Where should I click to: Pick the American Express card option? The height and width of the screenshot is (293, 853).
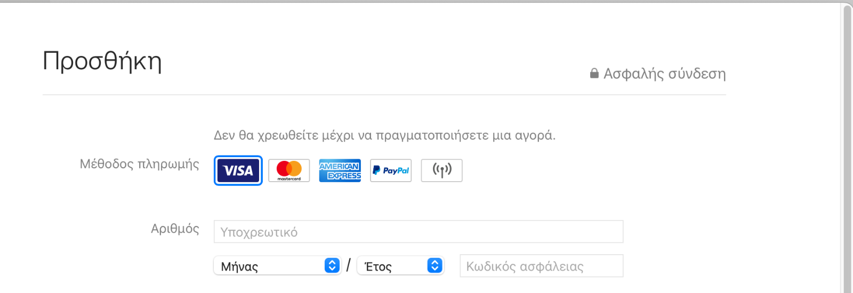click(340, 170)
